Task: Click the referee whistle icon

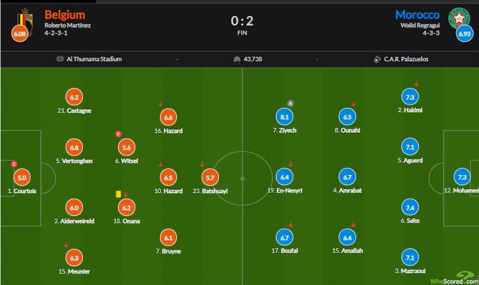Action: click(377, 59)
